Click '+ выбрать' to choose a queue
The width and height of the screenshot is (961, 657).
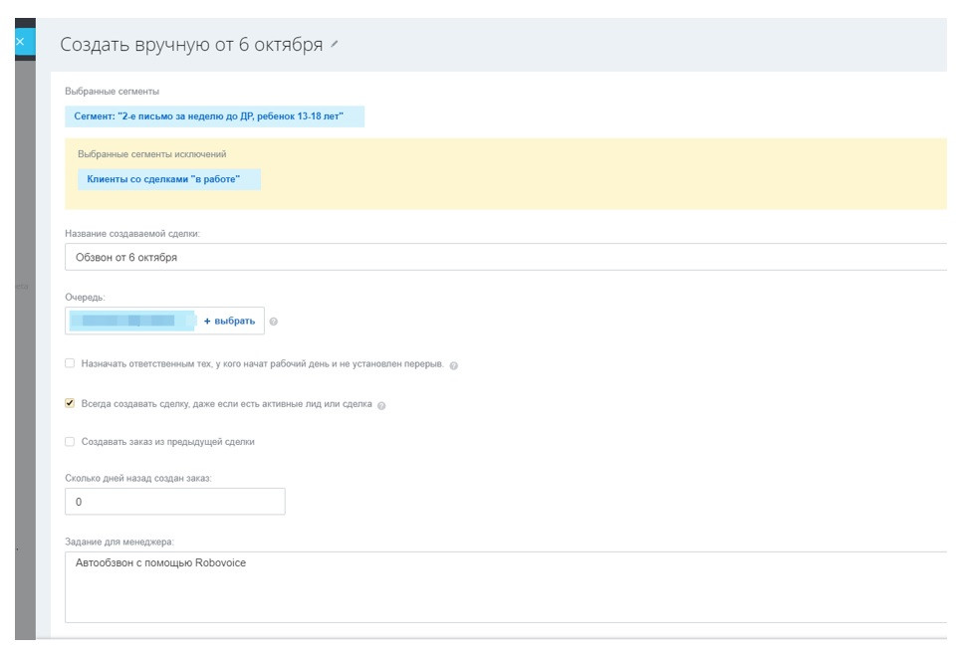pos(229,321)
